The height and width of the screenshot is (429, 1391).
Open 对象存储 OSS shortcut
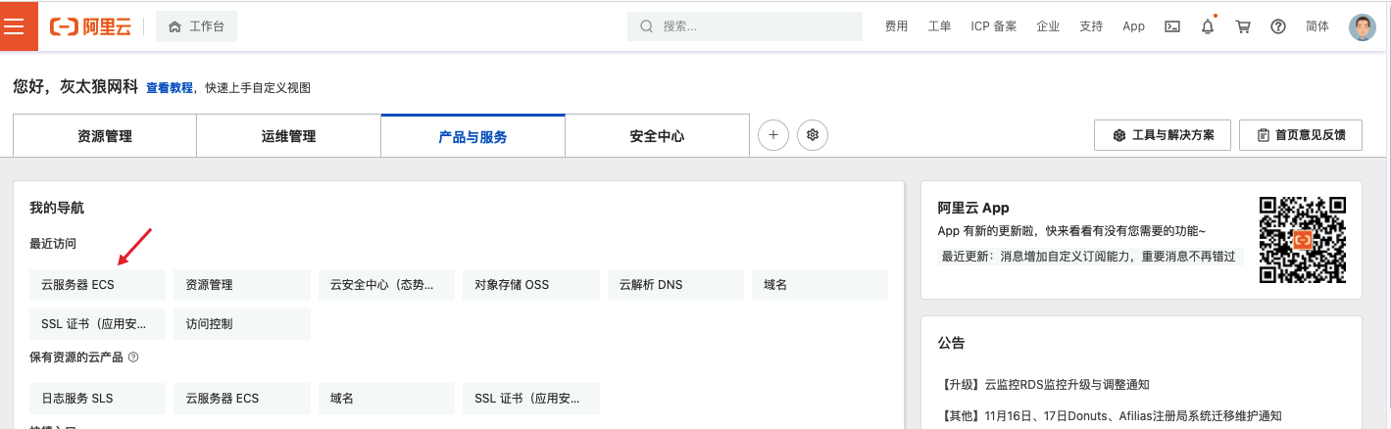pos(530,285)
